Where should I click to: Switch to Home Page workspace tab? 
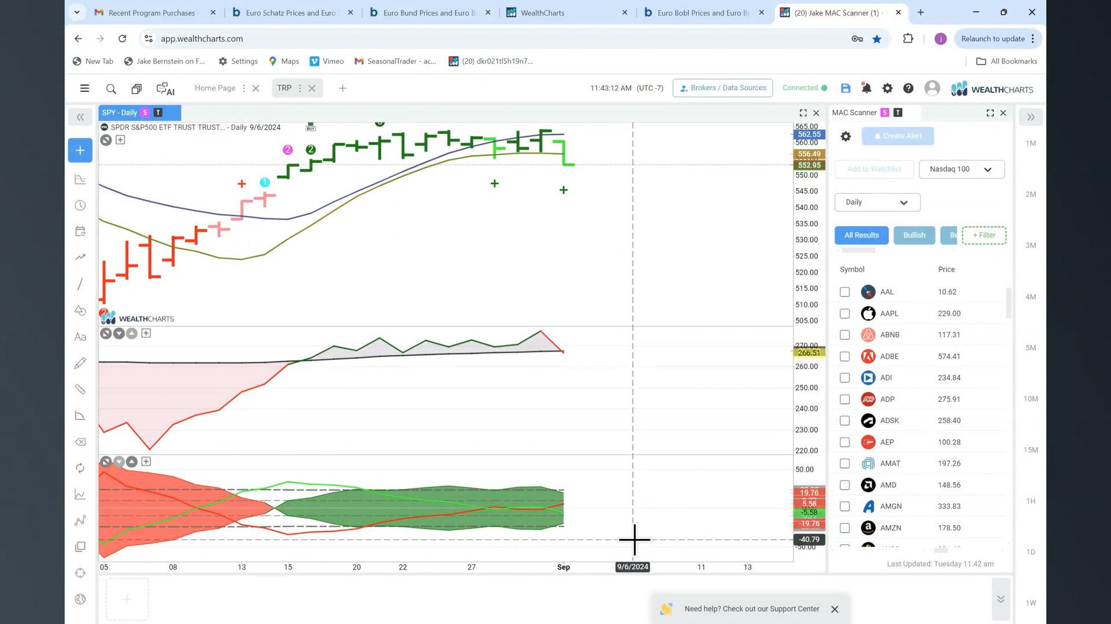click(x=215, y=88)
